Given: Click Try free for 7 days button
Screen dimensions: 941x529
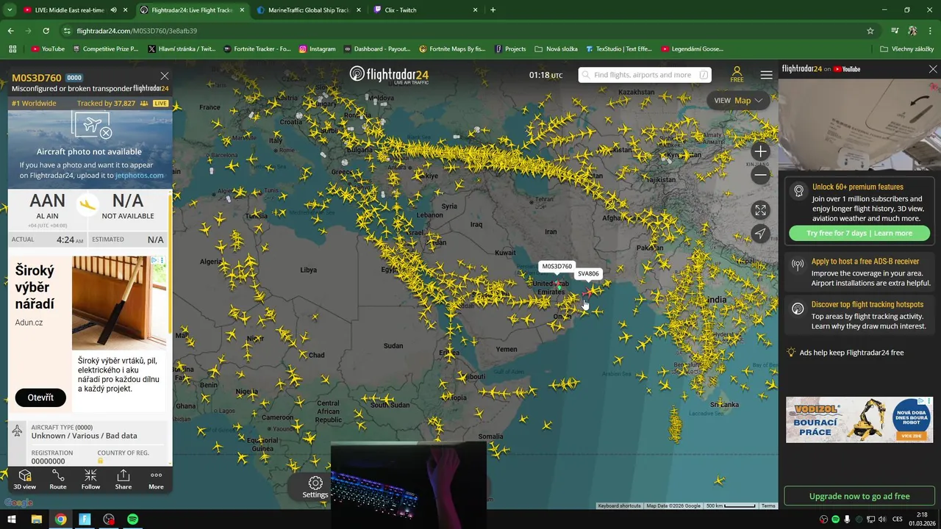Looking at the screenshot, I should (x=859, y=233).
